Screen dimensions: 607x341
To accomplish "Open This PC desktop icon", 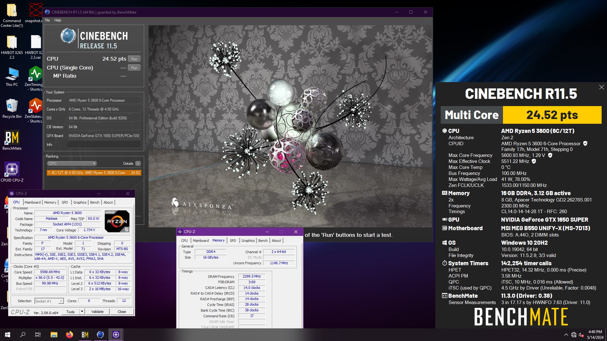I will point(12,77).
